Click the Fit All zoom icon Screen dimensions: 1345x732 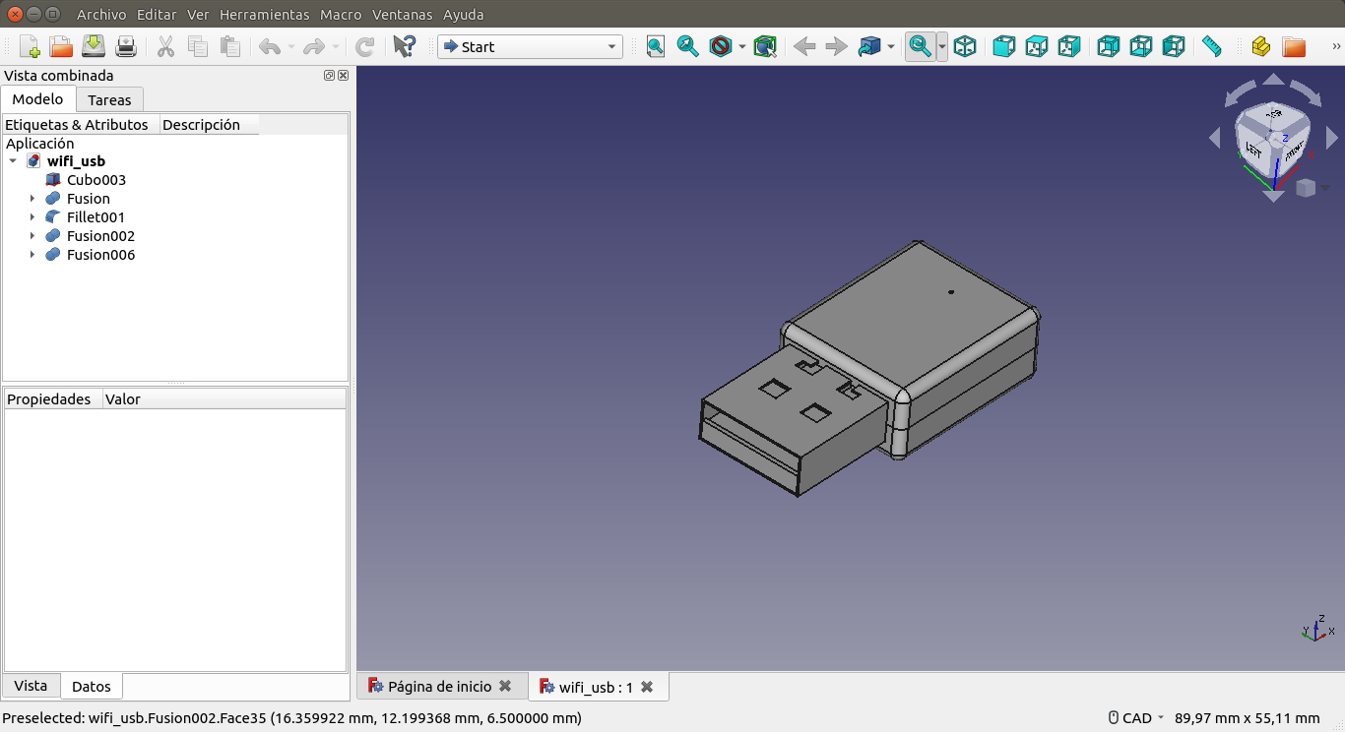[656, 46]
